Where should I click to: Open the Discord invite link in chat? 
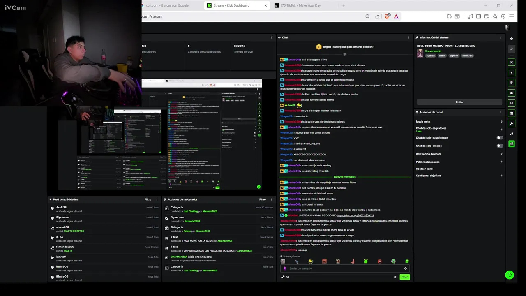coord(355,215)
